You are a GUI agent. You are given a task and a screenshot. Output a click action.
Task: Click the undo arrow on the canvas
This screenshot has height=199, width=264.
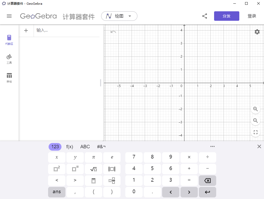[113, 32]
